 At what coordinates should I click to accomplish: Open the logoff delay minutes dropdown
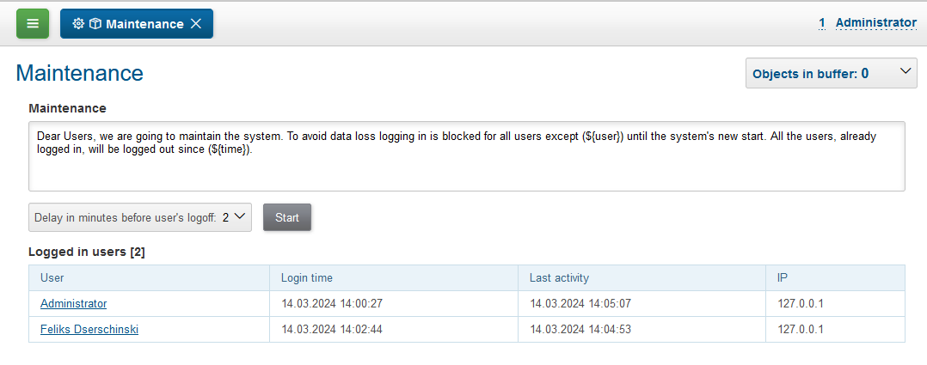(x=140, y=217)
